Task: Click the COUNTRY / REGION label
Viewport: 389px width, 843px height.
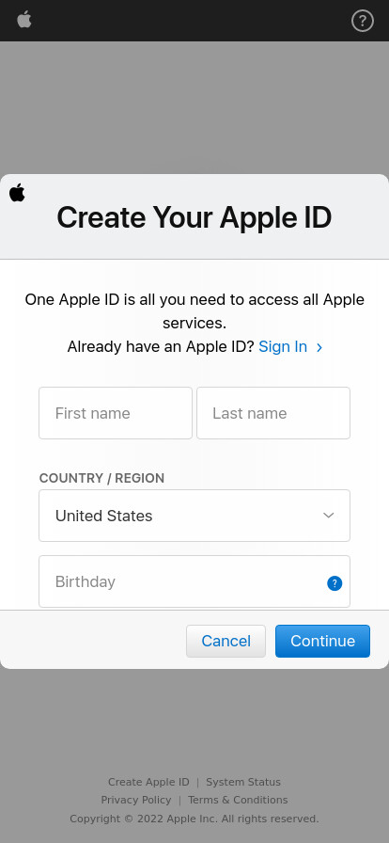Action: 101,478
